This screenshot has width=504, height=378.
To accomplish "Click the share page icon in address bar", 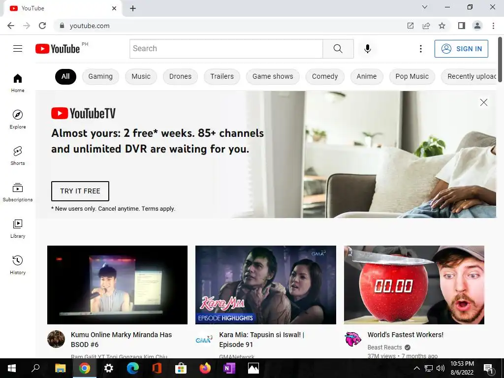I will [x=426, y=26].
